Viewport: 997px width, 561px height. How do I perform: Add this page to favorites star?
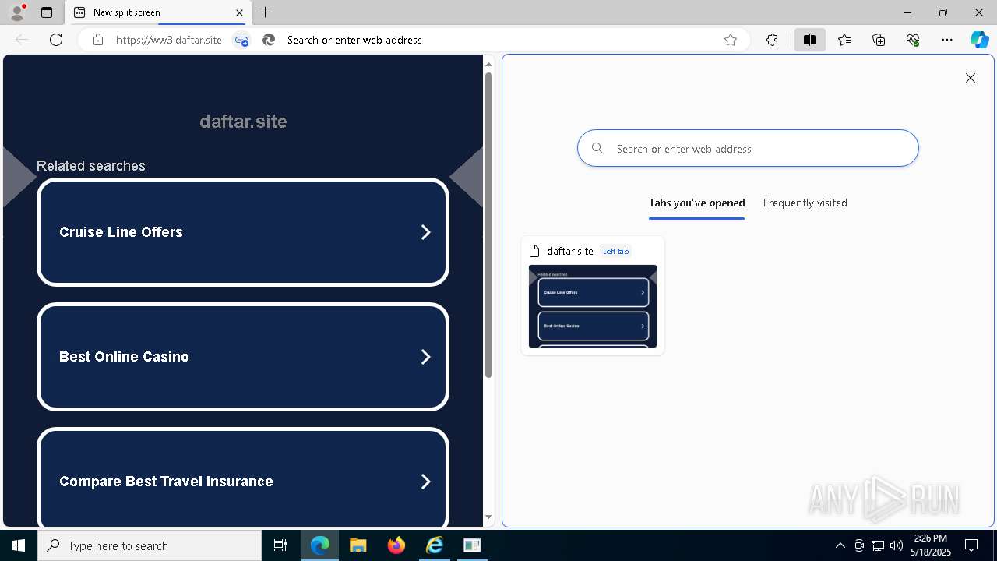point(731,40)
